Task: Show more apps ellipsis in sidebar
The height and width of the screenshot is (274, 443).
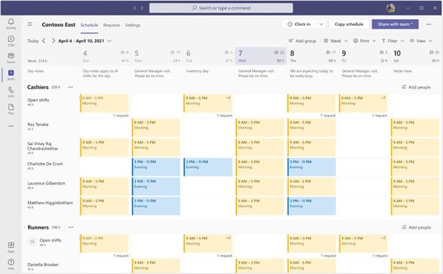Action: (x=11, y=126)
